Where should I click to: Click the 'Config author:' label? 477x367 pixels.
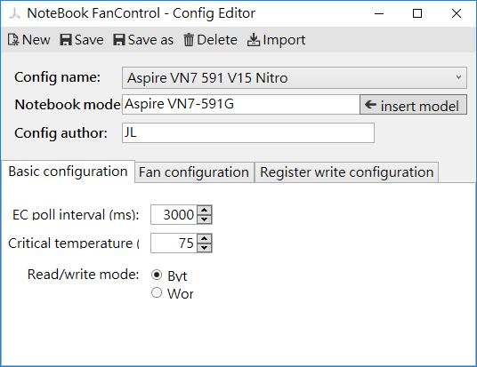coord(61,133)
